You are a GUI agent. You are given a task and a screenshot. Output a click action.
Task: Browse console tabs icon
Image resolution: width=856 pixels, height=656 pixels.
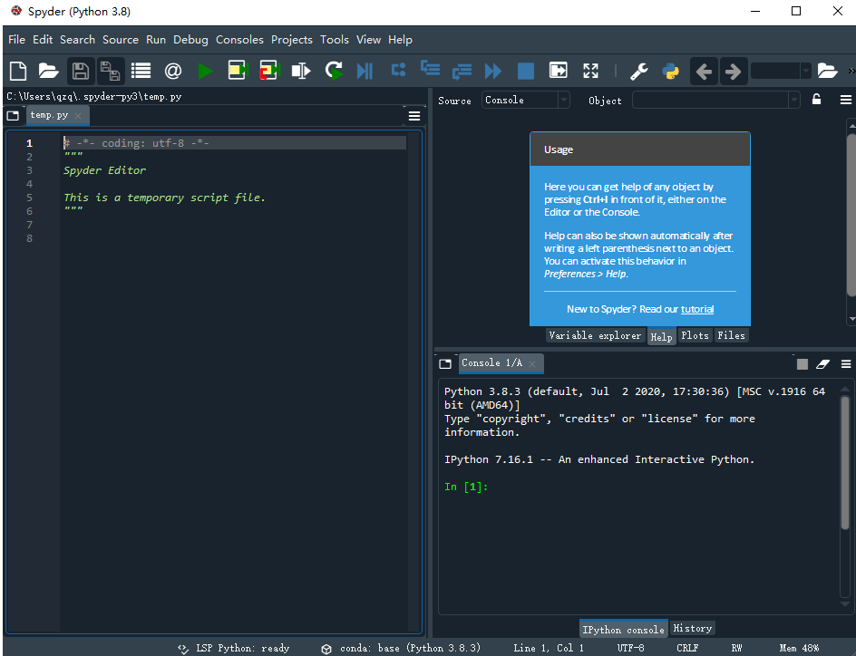[445, 363]
